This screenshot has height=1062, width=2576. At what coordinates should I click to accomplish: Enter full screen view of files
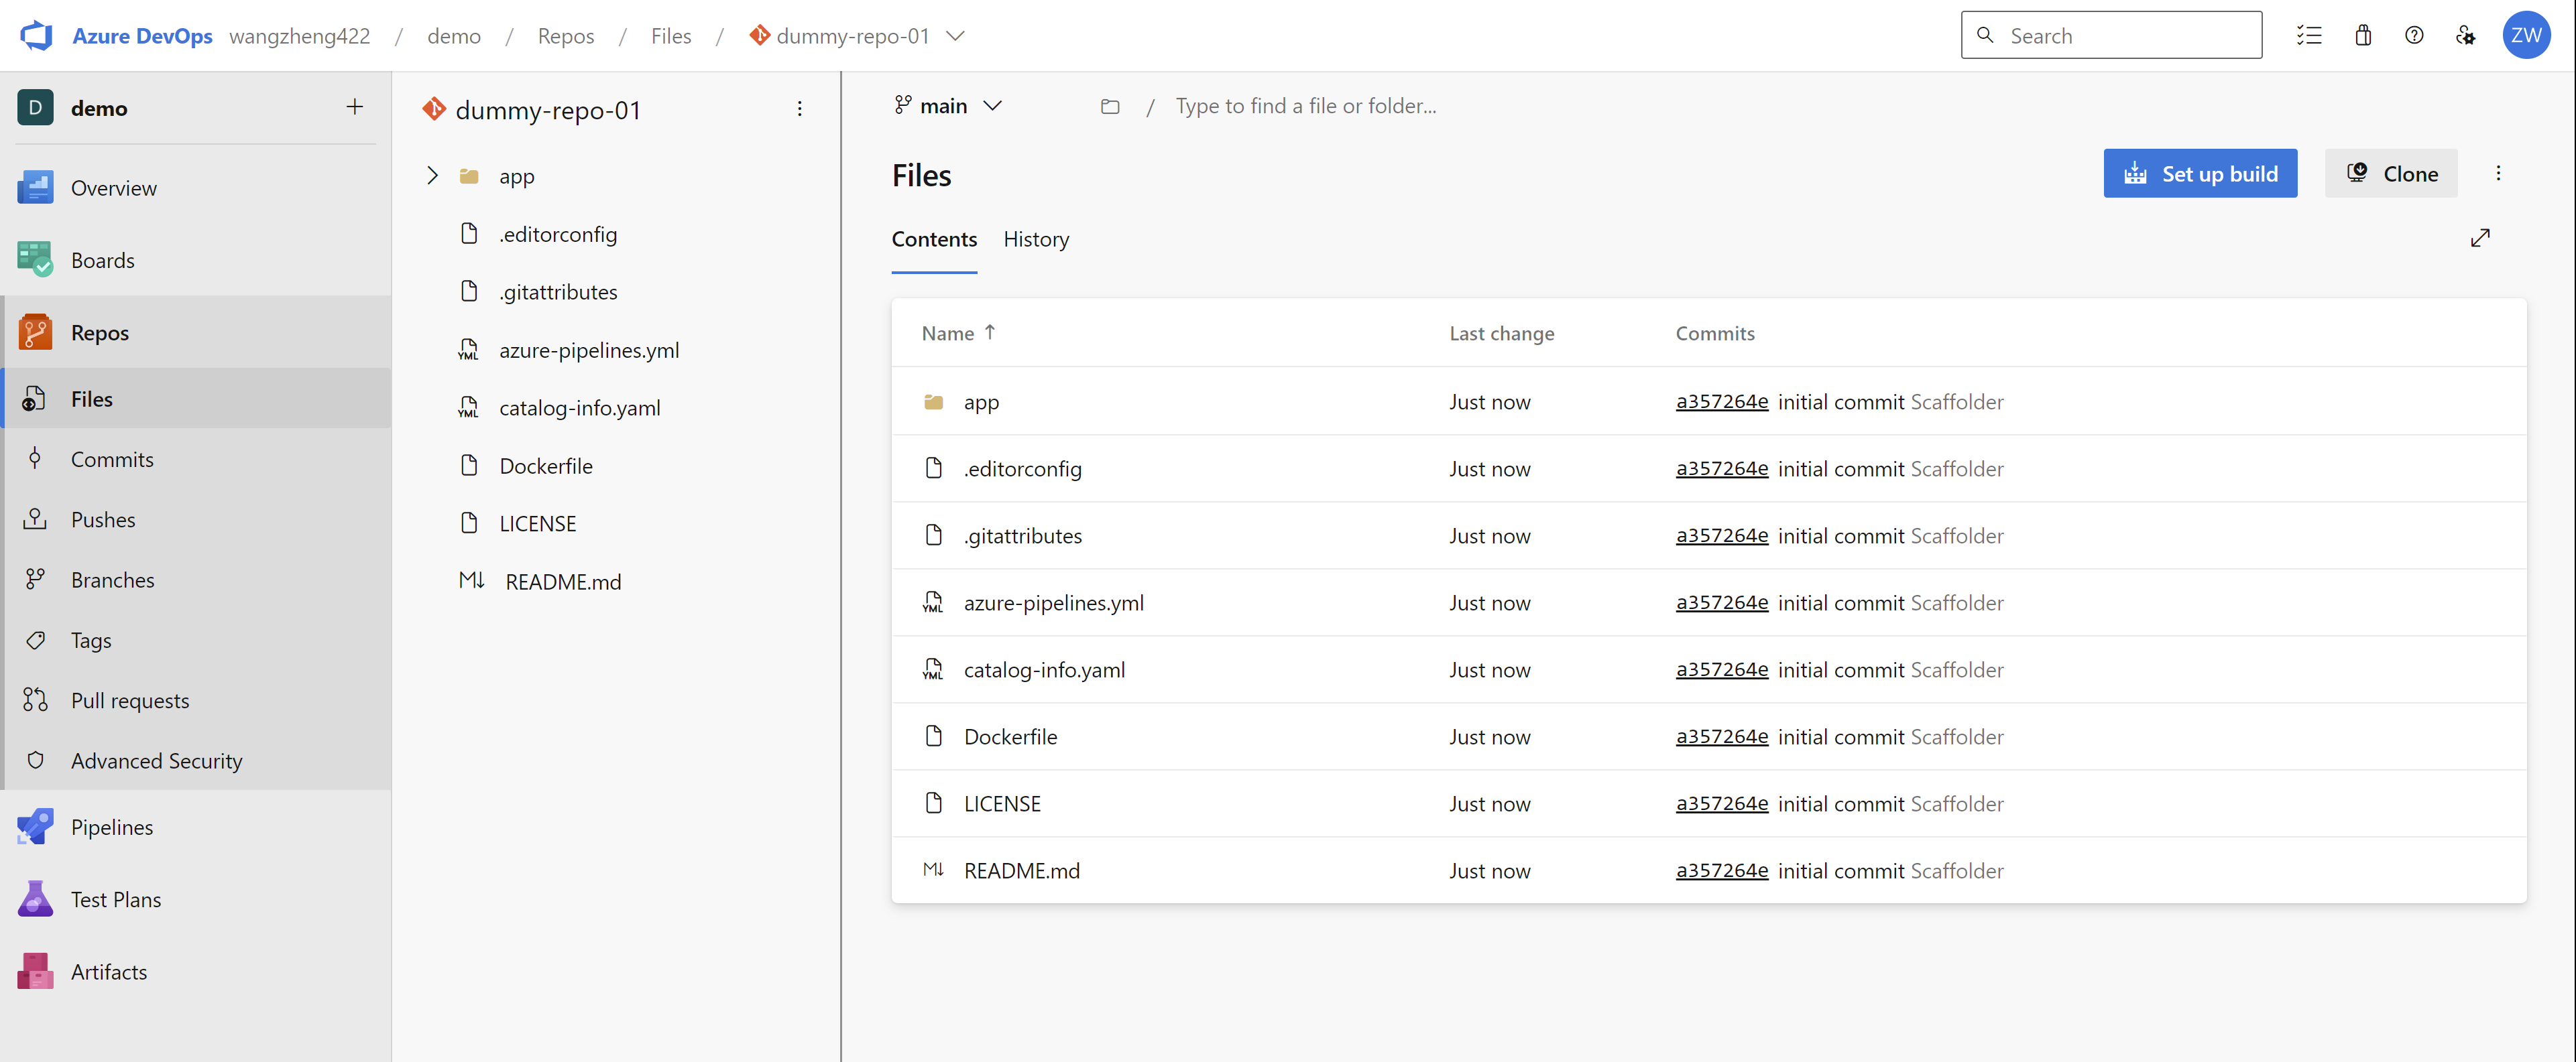click(2479, 239)
